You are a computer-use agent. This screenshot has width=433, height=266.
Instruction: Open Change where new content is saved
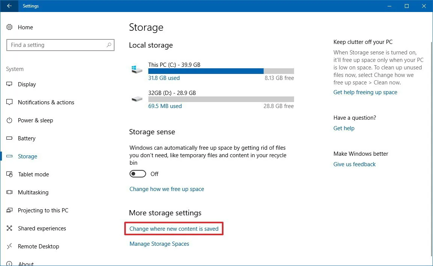point(174,229)
